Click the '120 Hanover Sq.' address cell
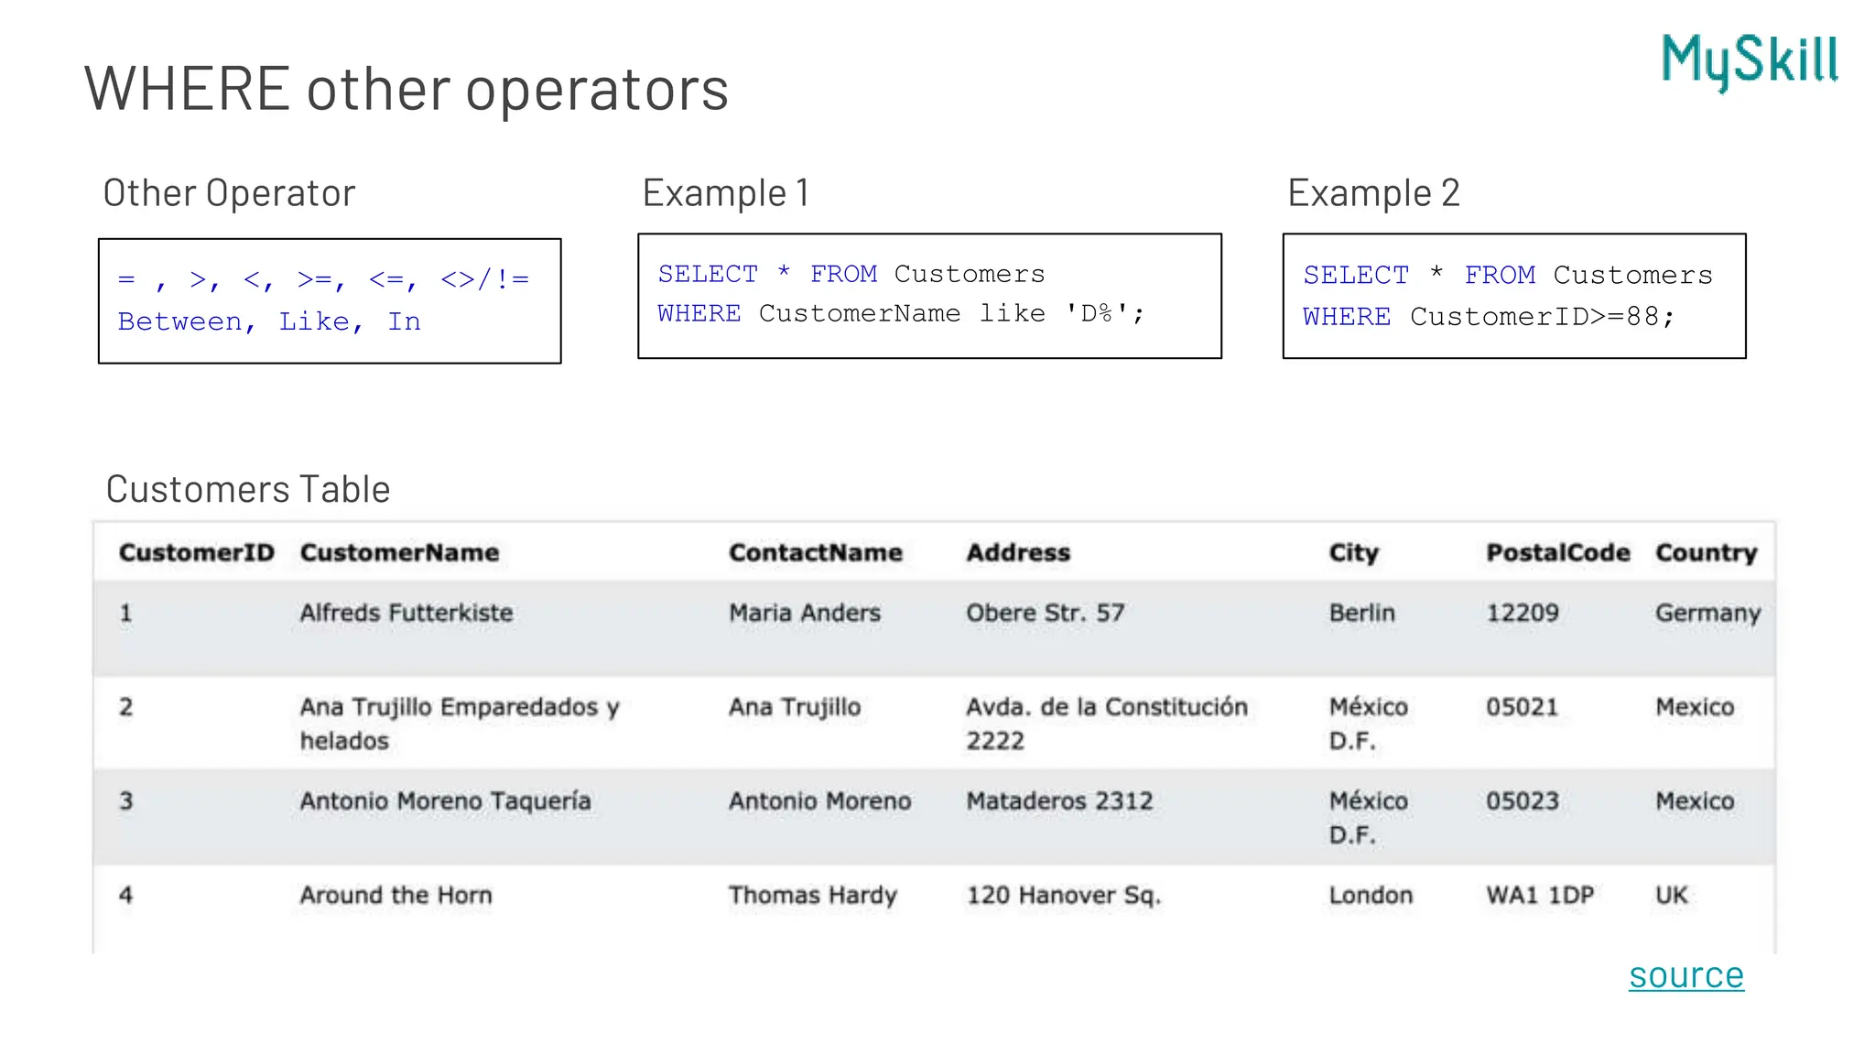Screen dimensions: 1875x1055 [x=1064, y=896]
